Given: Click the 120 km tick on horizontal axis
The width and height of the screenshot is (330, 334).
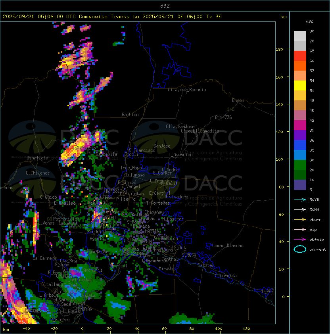Looking at the screenshot, I should [246, 329].
